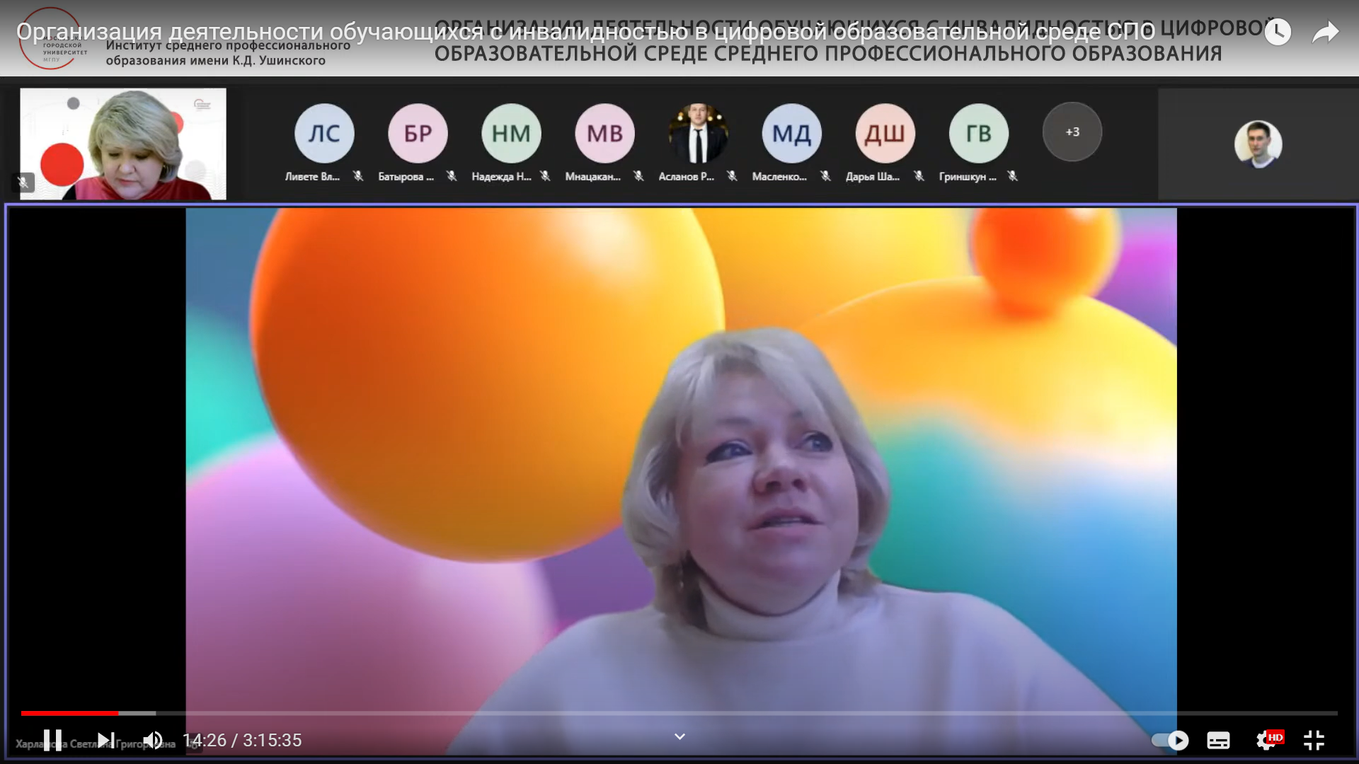Select the presenter thumbnail at top left
This screenshot has height=764, width=1359.
pyautogui.click(x=123, y=144)
